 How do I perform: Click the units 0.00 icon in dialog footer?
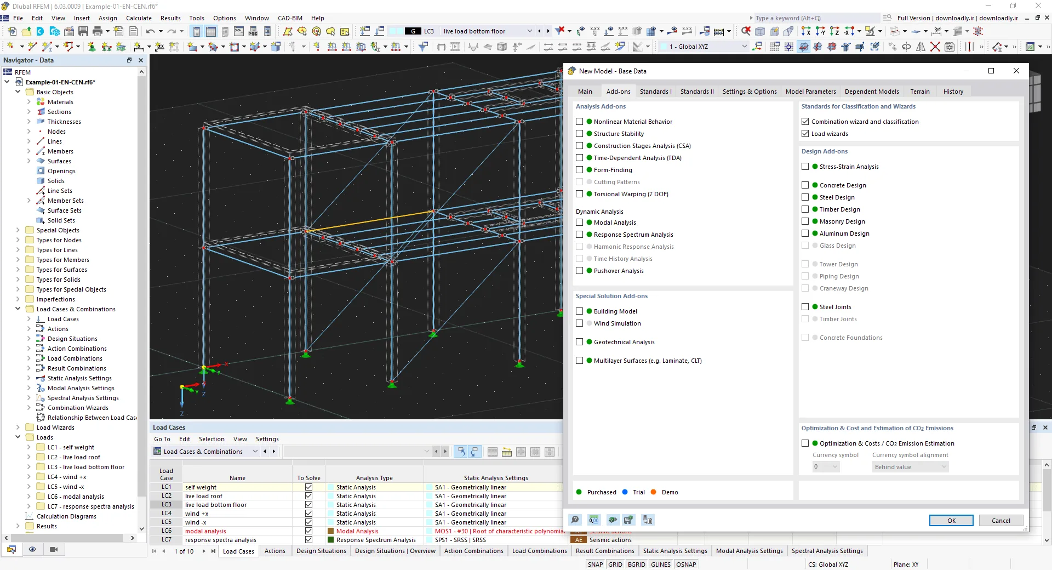click(593, 520)
